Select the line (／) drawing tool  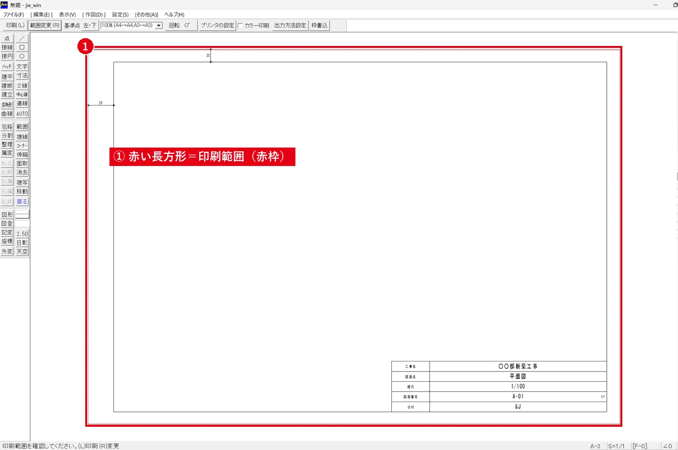pos(22,38)
